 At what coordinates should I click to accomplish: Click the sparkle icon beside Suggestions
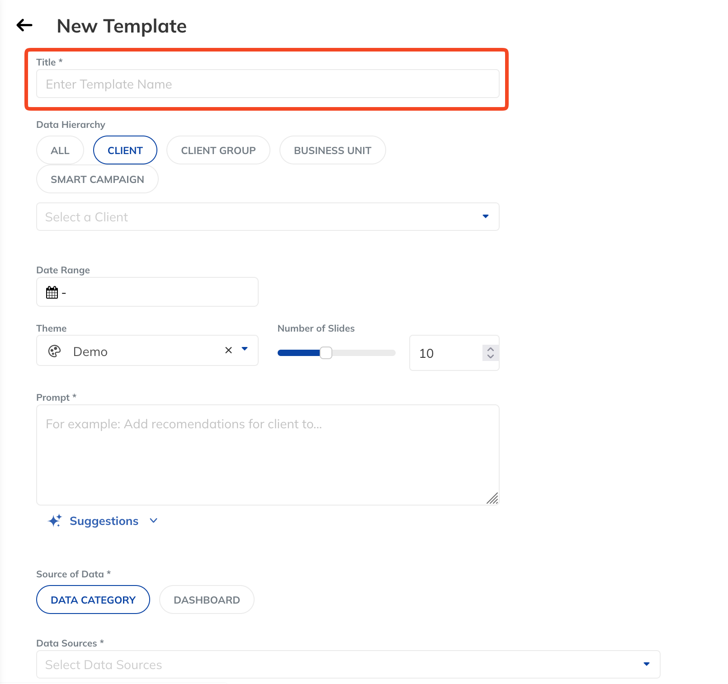pyautogui.click(x=55, y=520)
